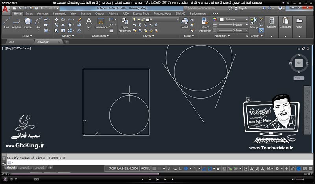315x184 pixels.
Task: Toggle polar tracking in status bar
Action: [x=186, y=169]
